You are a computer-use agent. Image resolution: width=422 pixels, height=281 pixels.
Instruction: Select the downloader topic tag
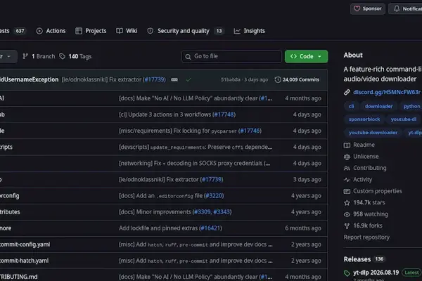(378, 106)
